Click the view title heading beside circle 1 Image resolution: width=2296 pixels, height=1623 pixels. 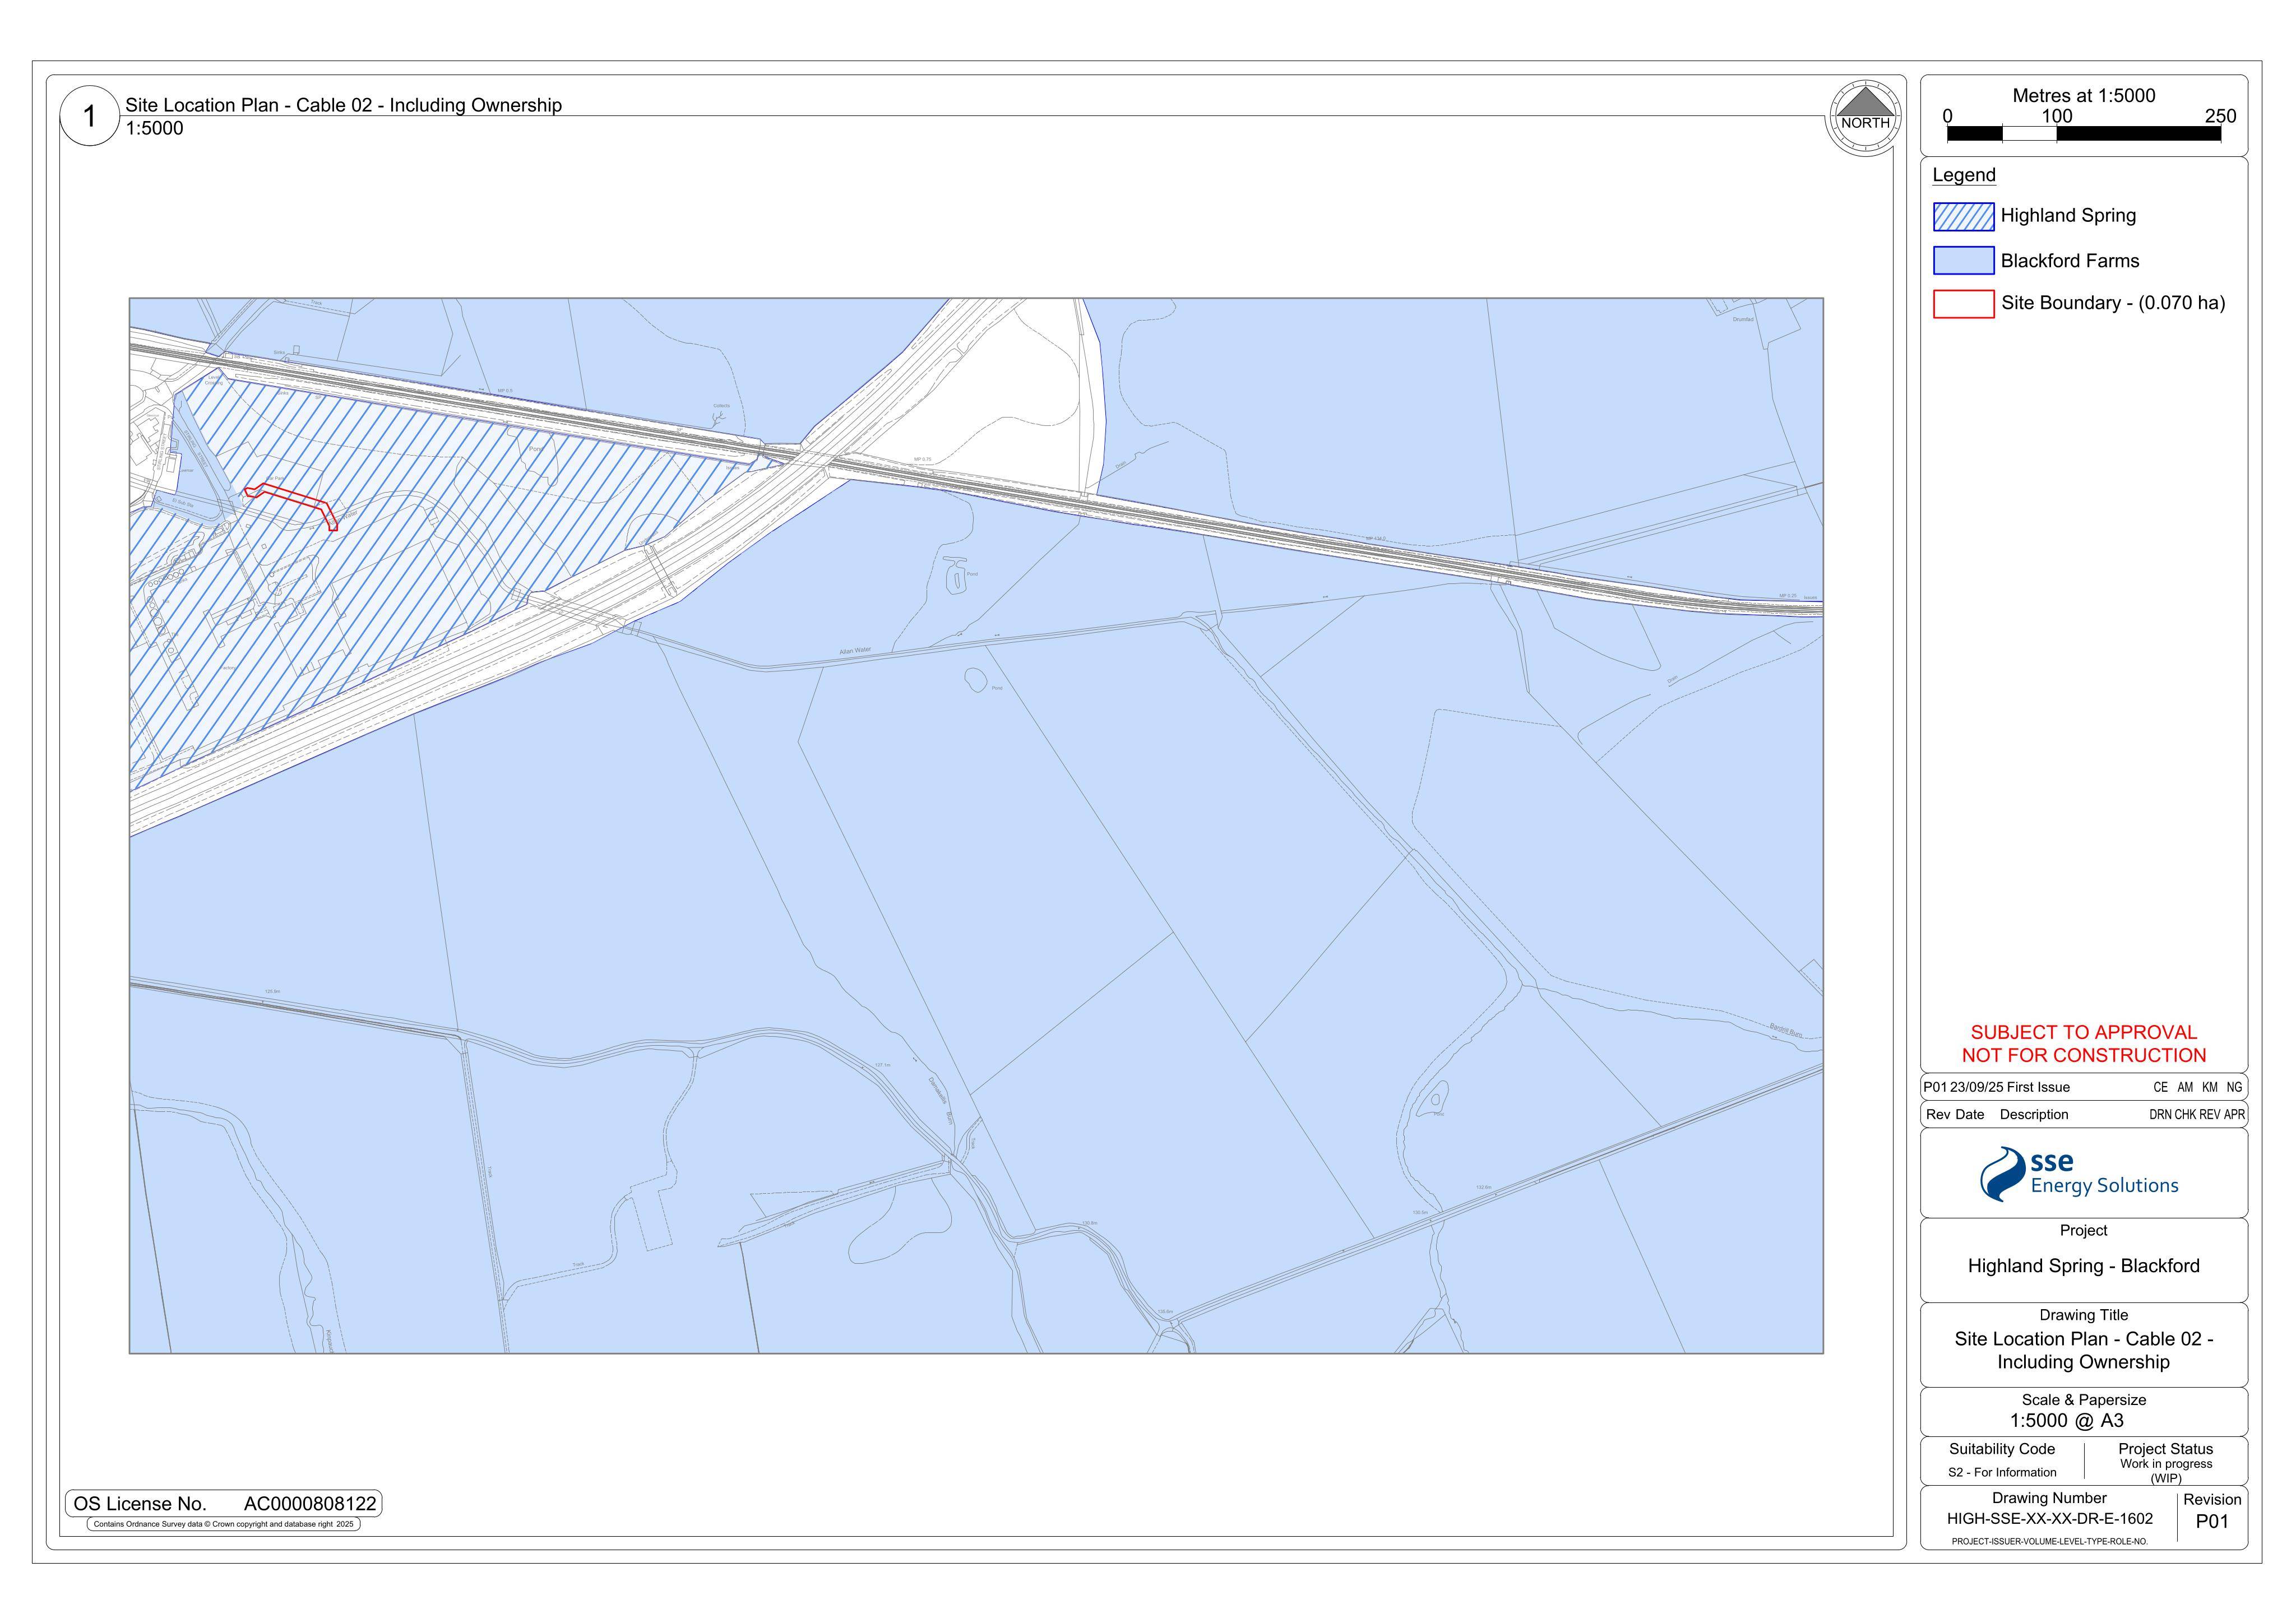(x=343, y=105)
